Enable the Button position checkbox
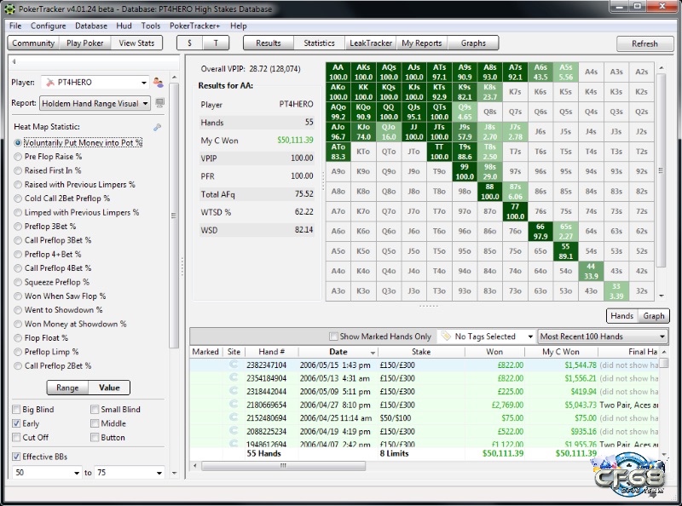Screen dimensions: 682x506 95,437
